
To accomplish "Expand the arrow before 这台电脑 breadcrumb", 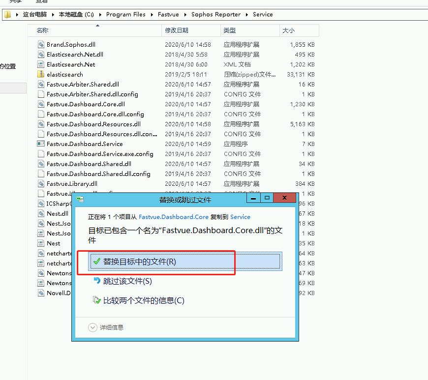I will (x=17, y=14).
